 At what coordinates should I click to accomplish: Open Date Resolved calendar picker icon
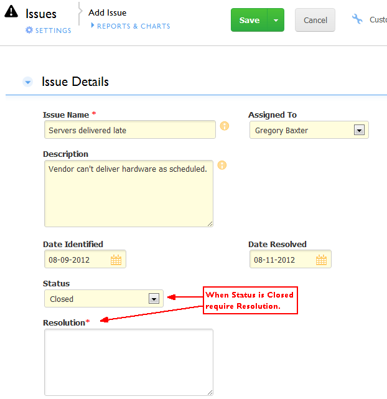pos(321,260)
